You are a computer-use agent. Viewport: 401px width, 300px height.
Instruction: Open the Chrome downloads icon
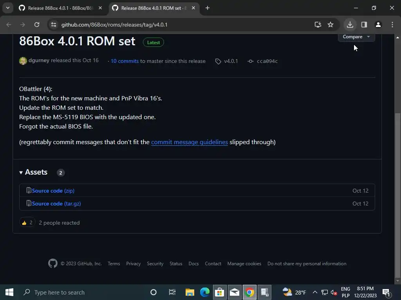click(x=350, y=25)
